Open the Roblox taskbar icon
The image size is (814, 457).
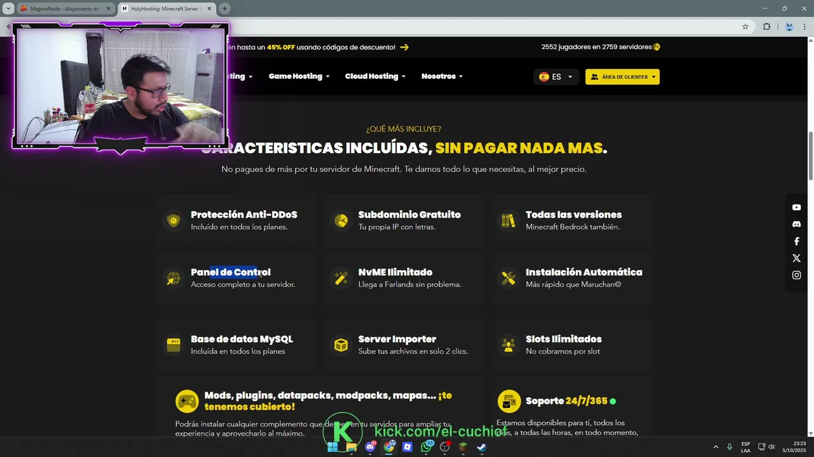[x=408, y=447]
